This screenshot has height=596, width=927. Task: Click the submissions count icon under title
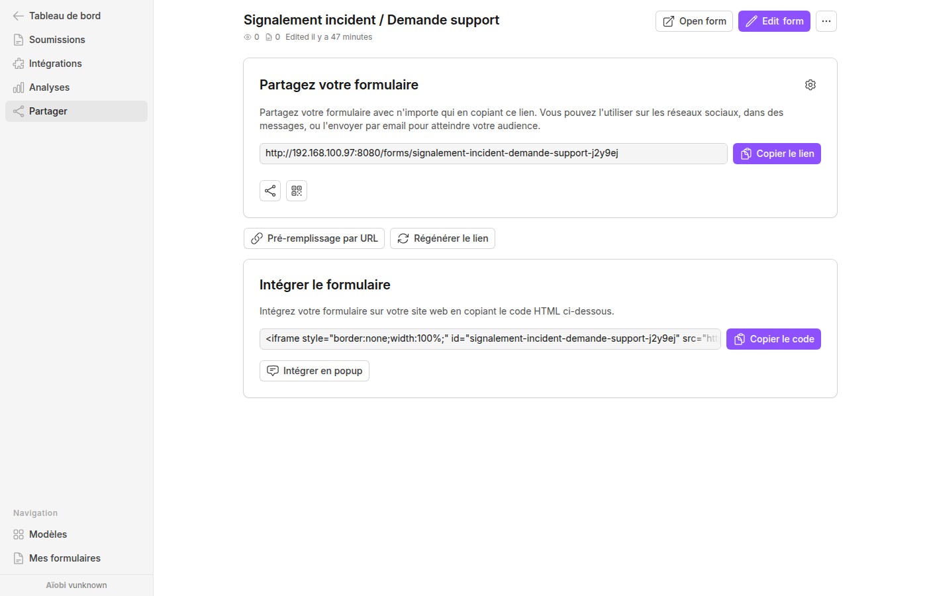point(269,37)
